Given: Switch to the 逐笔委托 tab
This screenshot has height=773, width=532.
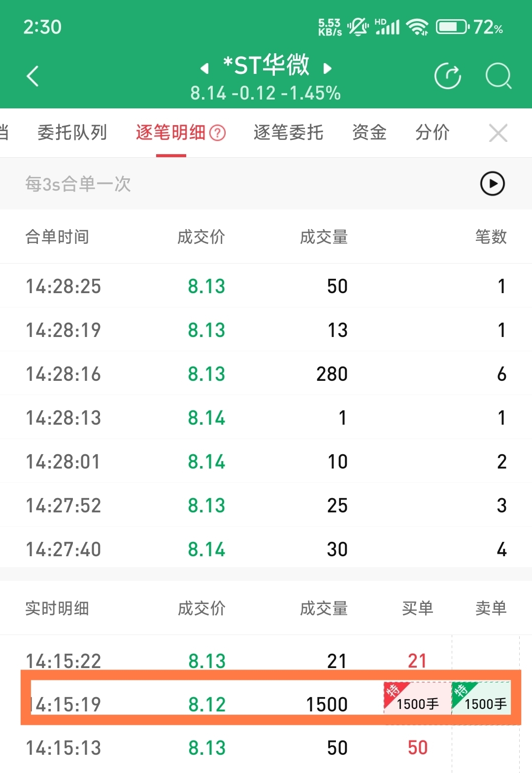Looking at the screenshot, I should pos(288,133).
